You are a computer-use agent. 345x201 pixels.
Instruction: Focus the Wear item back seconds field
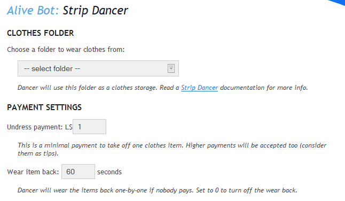click(78, 172)
